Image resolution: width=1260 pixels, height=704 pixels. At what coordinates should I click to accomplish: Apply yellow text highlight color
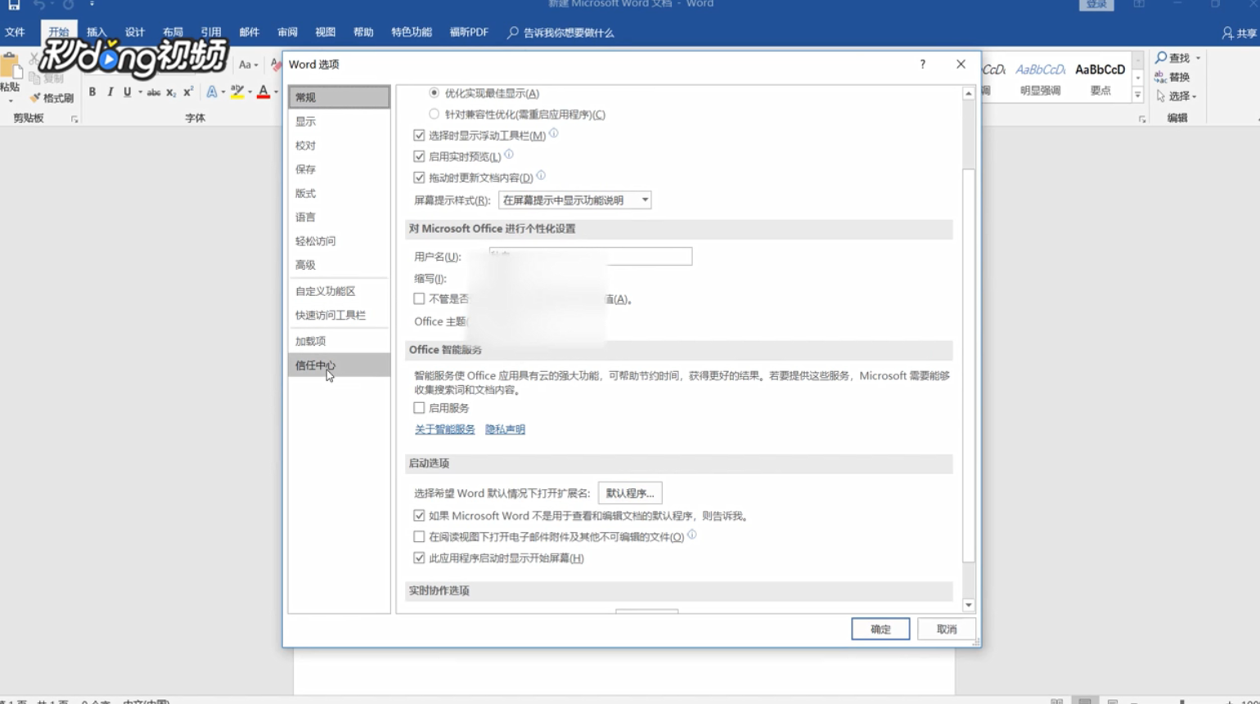pos(237,92)
